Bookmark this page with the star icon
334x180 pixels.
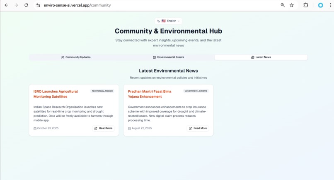[x=292, y=5]
